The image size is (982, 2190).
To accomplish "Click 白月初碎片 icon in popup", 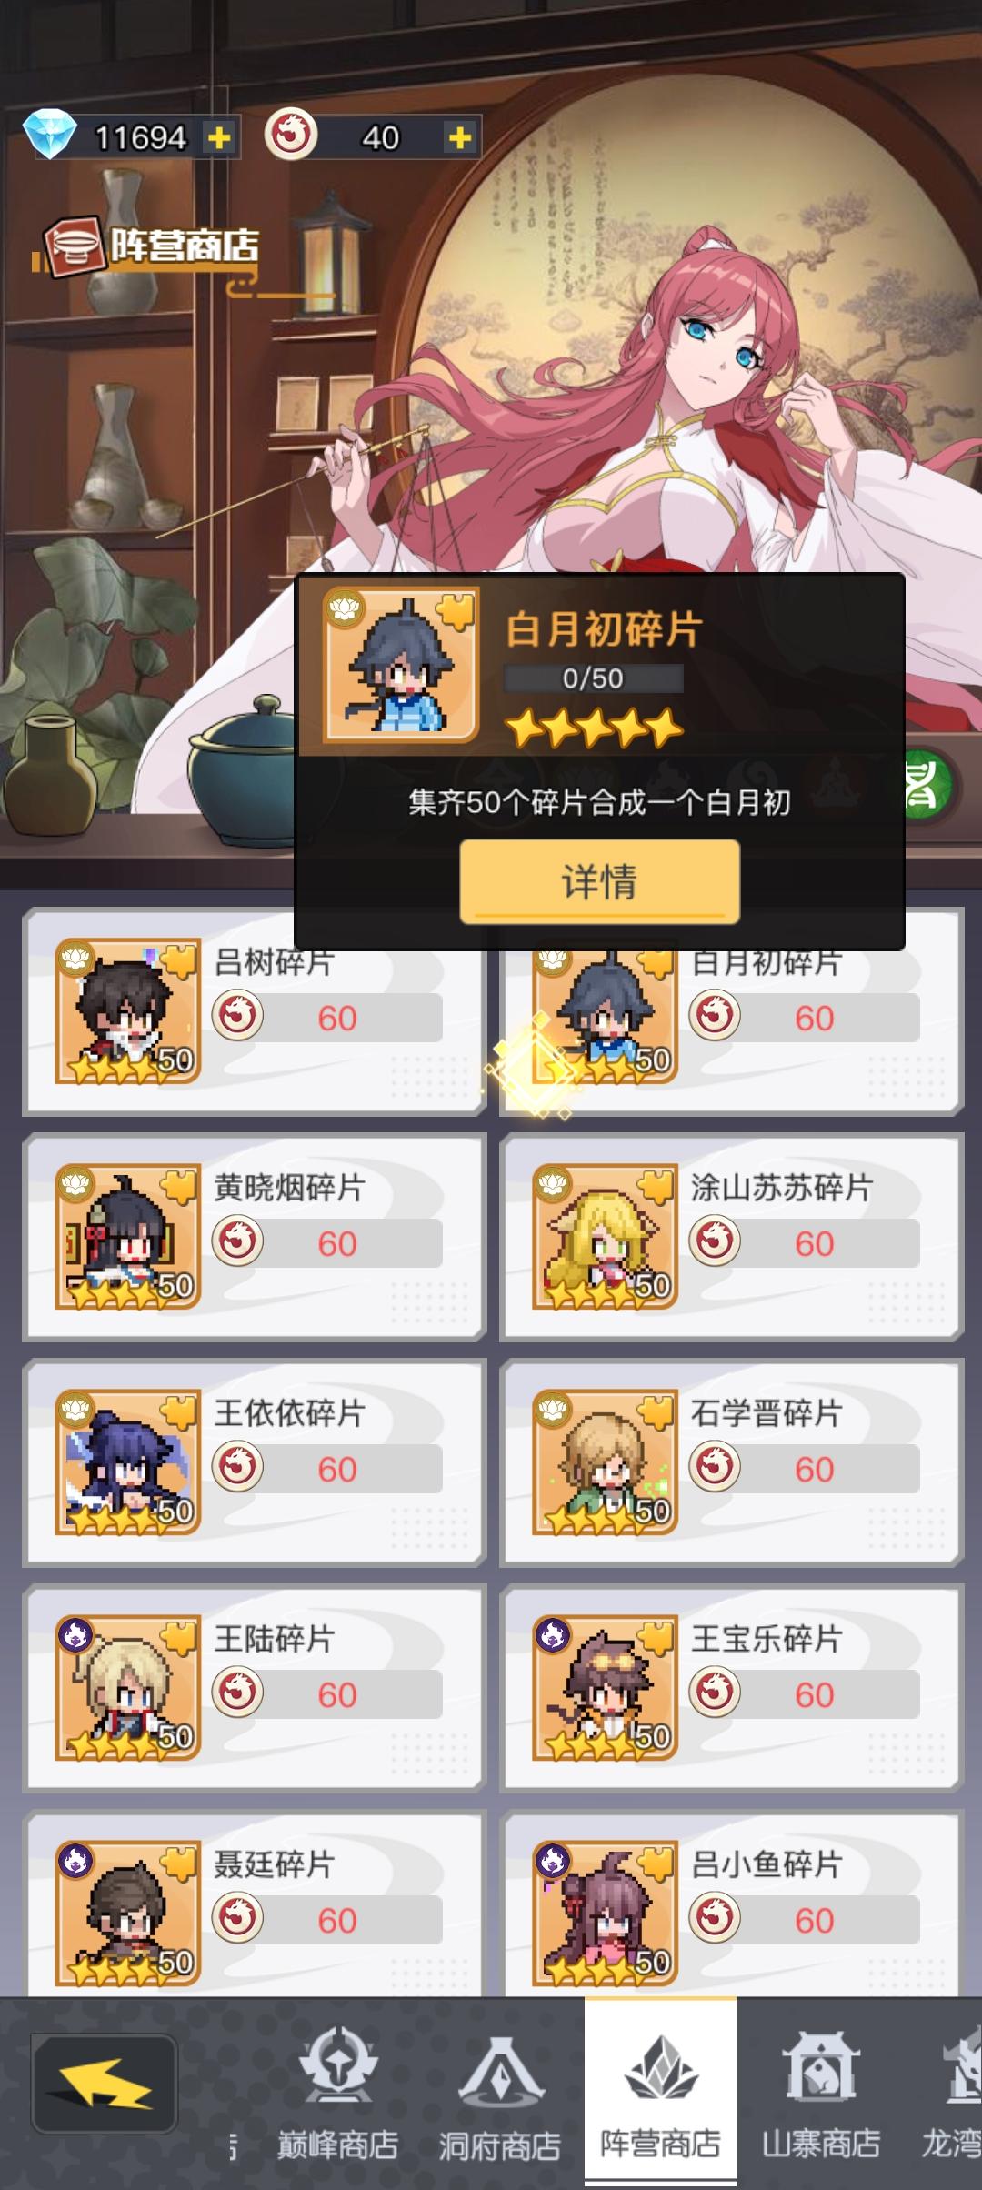I will coord(401,666).
